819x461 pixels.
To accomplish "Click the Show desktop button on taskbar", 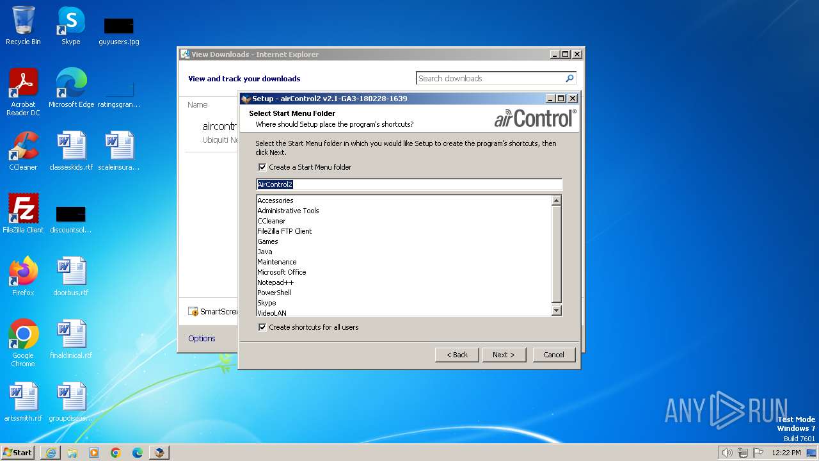I will (x=812, y=453).
